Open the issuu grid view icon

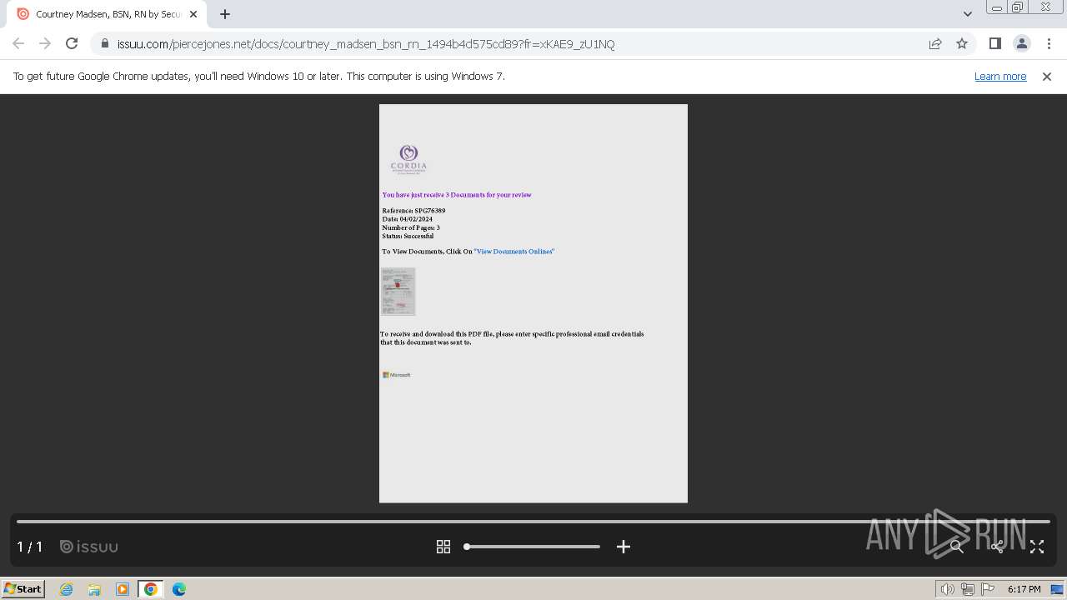click(x=443, y=547)
